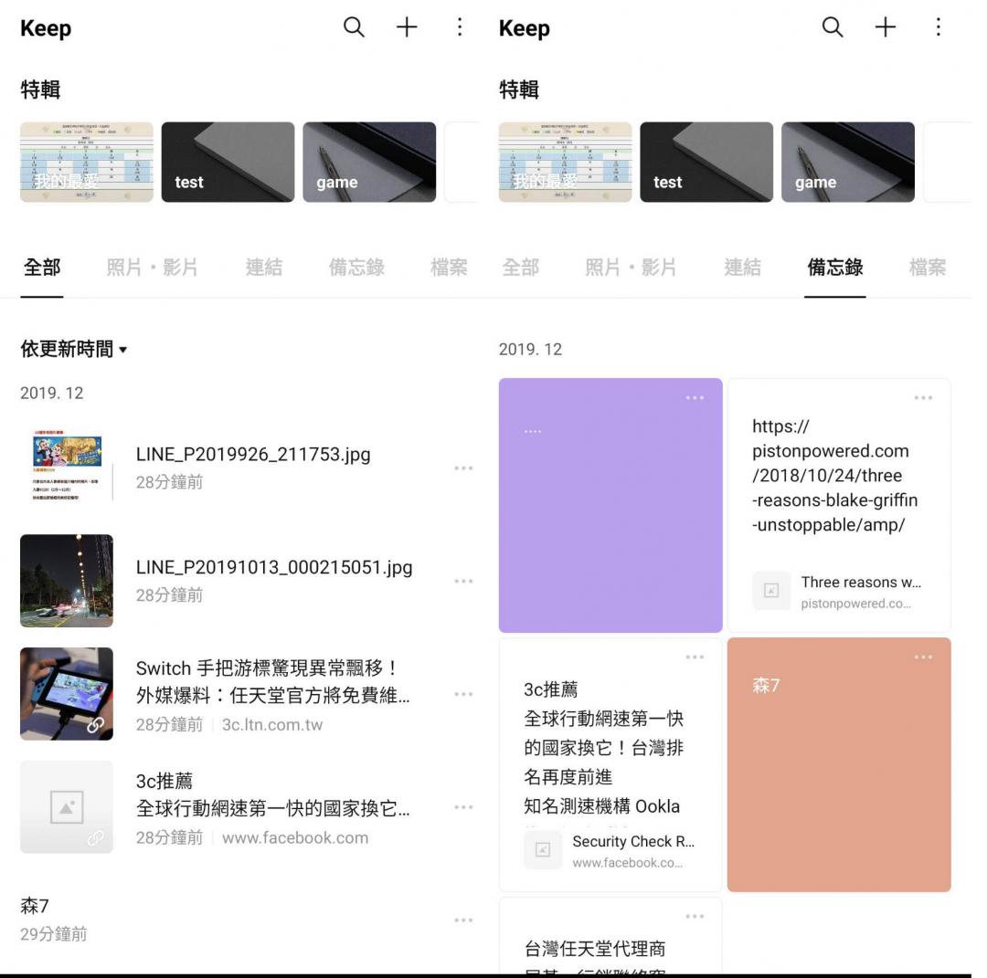Open more options for LINE_P20191013_000215051.jpg
This screenshot has width=987, height=978.
pyautogui.click(x=463, y=581)
